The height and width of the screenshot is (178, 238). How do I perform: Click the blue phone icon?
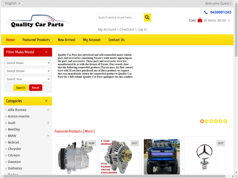coord(206,12)
